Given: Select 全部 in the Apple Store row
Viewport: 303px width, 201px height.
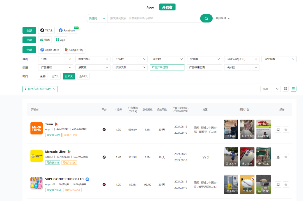Looking at the screenshot, I should coord(29,50).
